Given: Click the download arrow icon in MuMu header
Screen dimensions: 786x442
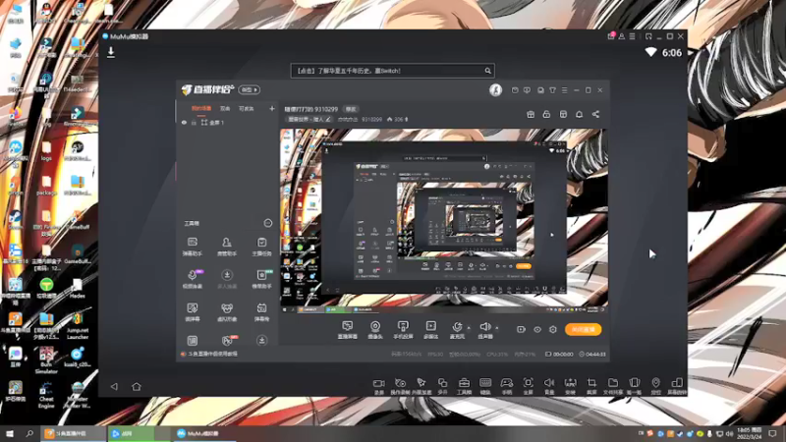Looking at the screenshot, I should click(111, 52).
